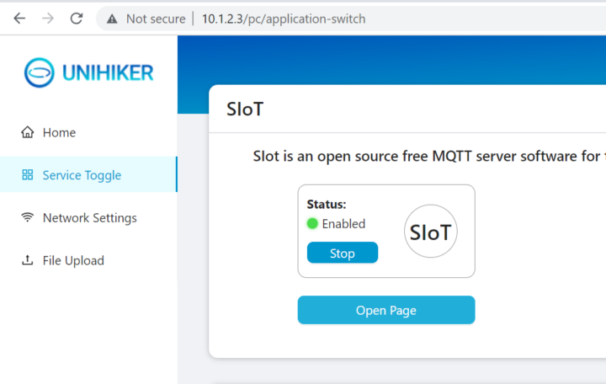Click the browser forward arrow
The height and width of the screenshot is (384, 606).
[x=48, y=19]
